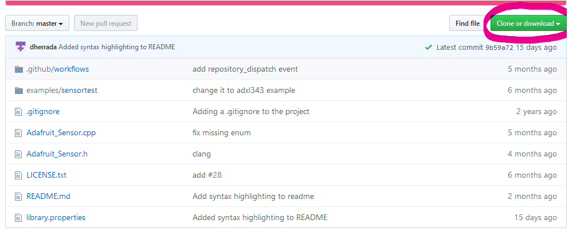Open the README.md file link
Viewport: 573px width, 235px height.
pos(48,196)
